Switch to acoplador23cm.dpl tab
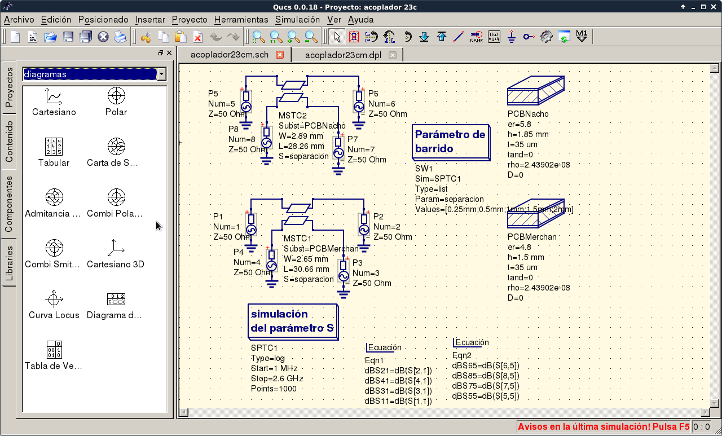 (343, 55)
